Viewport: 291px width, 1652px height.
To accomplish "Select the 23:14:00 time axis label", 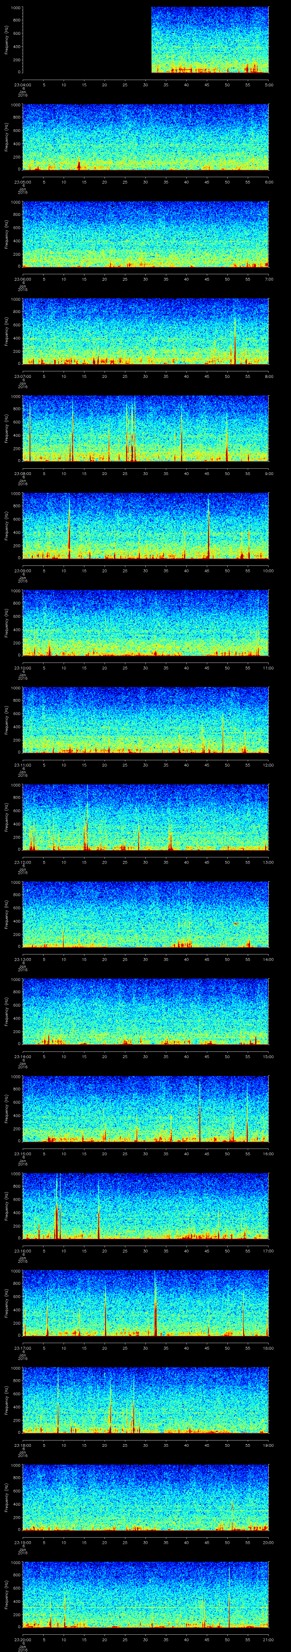I will tap(22, 1056).
